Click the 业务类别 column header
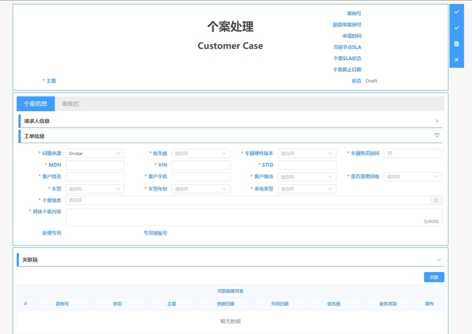This screenshot has width=472, height=334. tap(388, 303)
